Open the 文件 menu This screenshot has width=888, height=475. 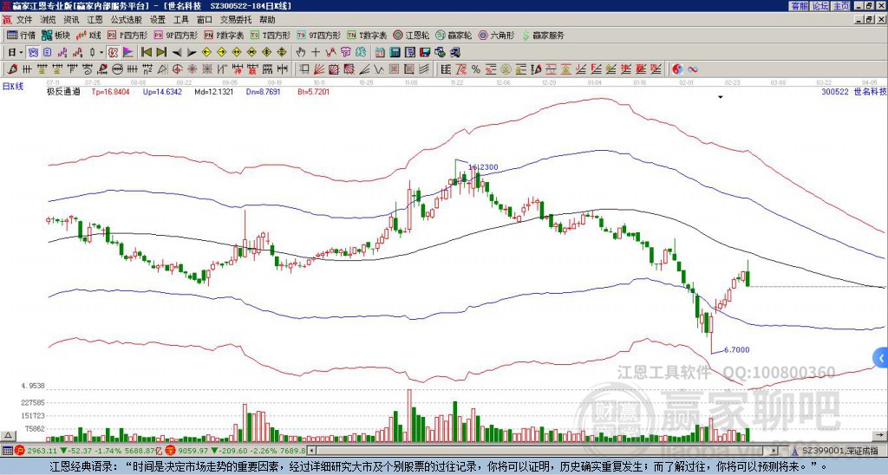24,20
